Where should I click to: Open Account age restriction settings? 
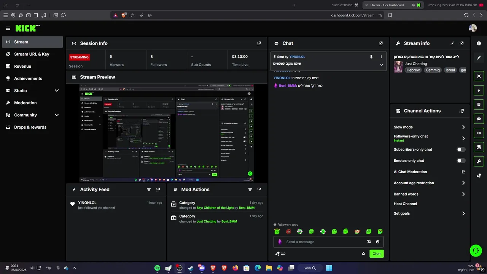pyautogui.click(x=430, y=183)
